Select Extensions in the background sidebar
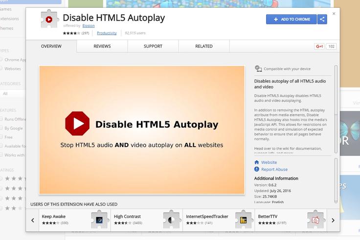 [x=9, y=19]
